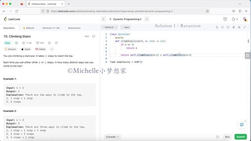This screenshot has height=141, width=251.
Task: Start the alarm clock timer
Action: click(x=225, y=19)
